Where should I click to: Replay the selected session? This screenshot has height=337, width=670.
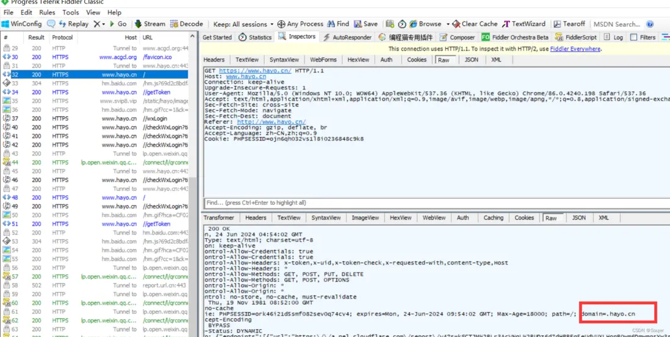coord(73,24)
